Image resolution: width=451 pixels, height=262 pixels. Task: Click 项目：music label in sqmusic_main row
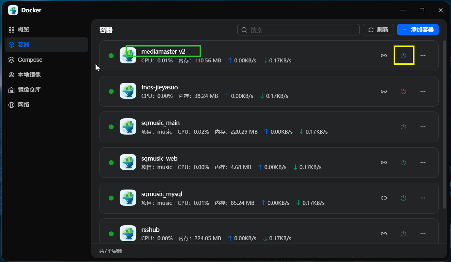157,132
